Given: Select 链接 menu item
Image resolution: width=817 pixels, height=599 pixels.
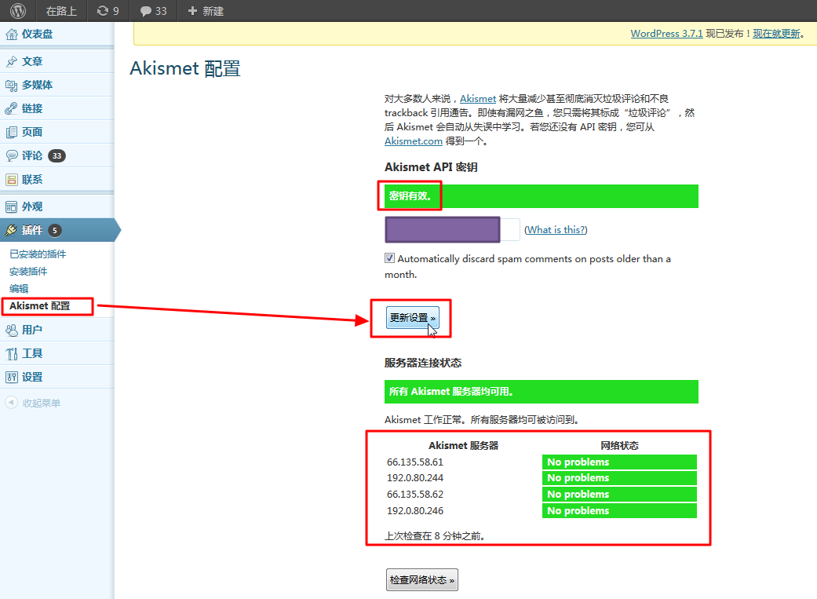Looking at the screenshot, I should pyautogui.click(x=57, y=108).
